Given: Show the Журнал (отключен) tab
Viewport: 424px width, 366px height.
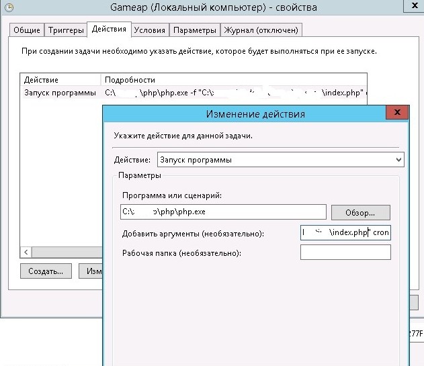Looking at the screenshot, I should [262, 30].
